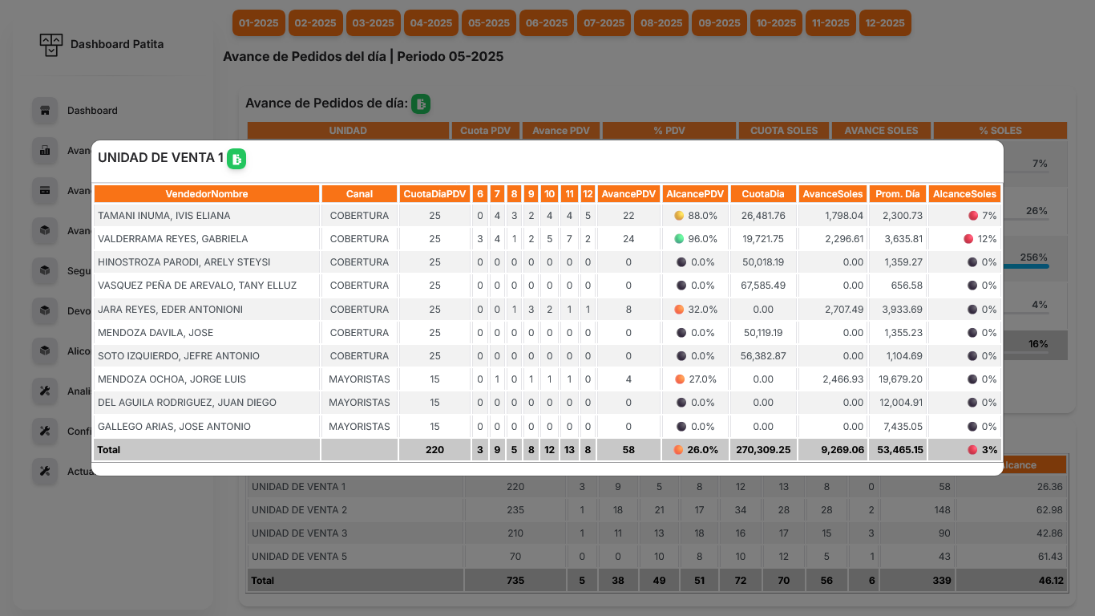This screenshot has height=616, width=1095.
Task: Click the 01-2025 period button
Action: pyautogui.click(x=258, y=23)
